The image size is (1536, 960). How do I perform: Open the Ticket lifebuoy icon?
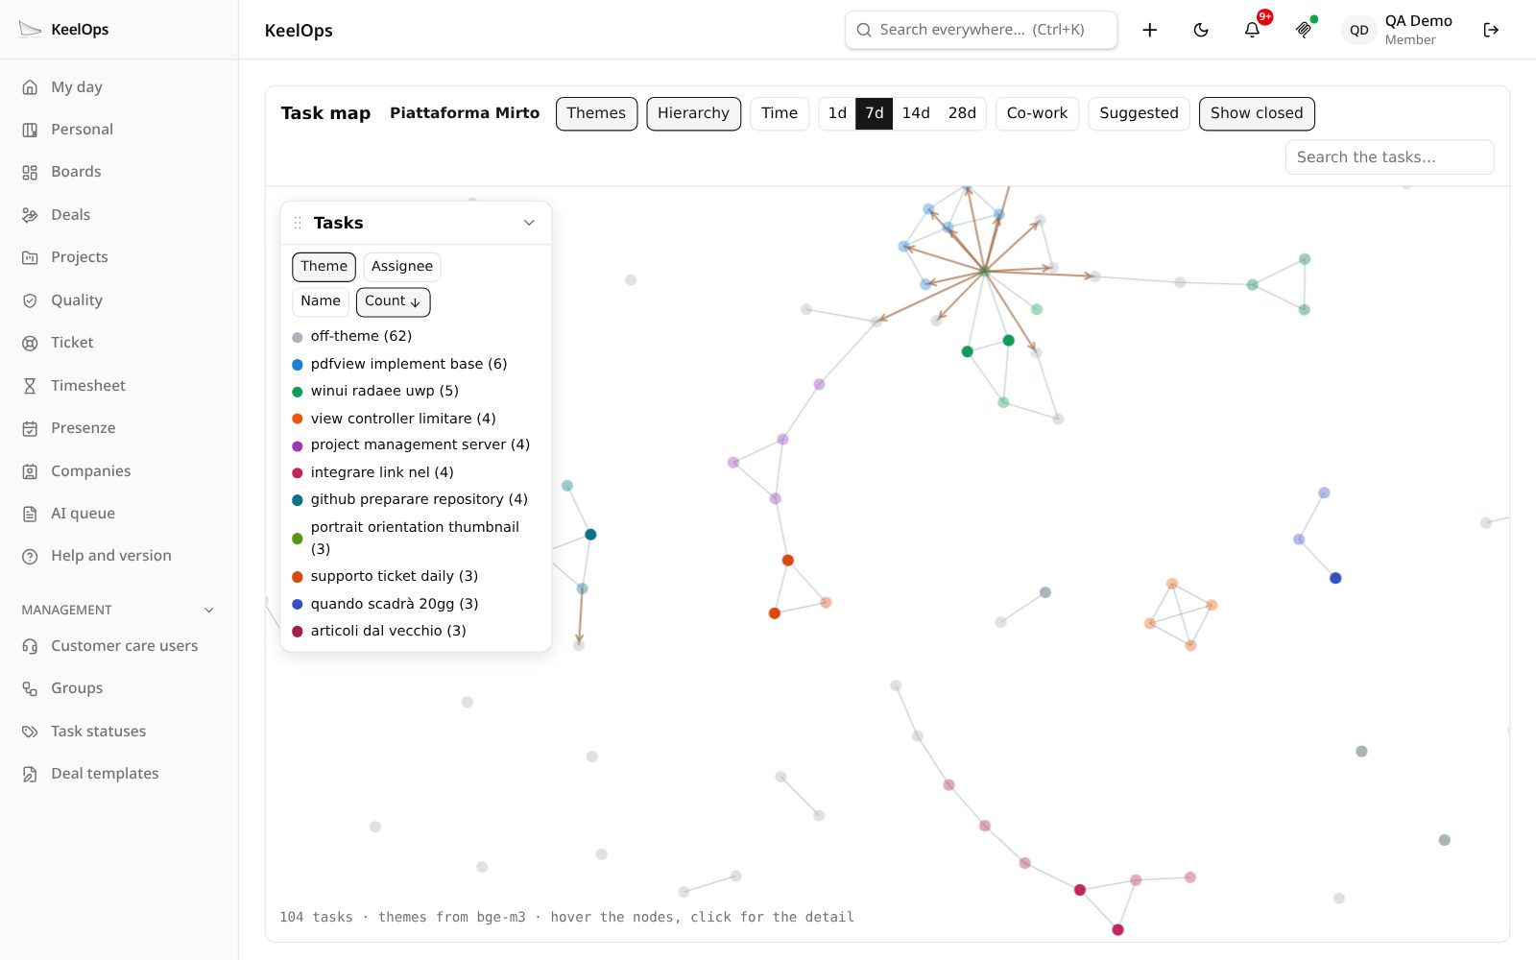click(x=30, y=343)
